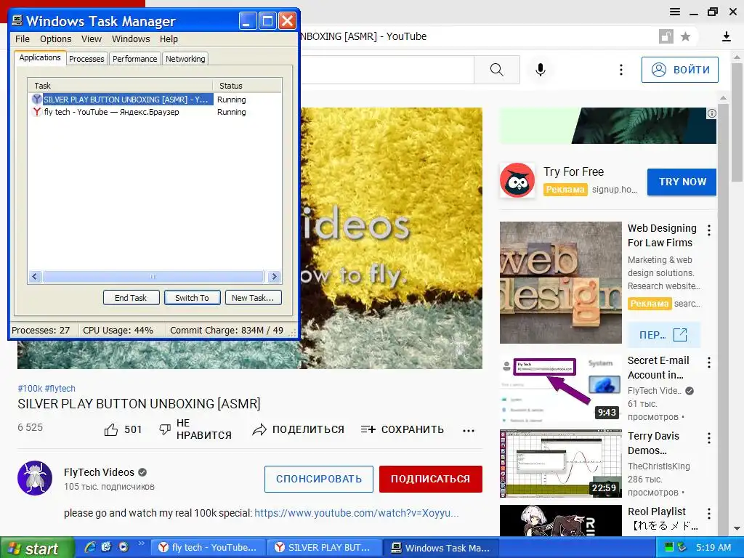Open the youtube.com description link
Viewport: 744px width, 558px height.
click(356, 514)
